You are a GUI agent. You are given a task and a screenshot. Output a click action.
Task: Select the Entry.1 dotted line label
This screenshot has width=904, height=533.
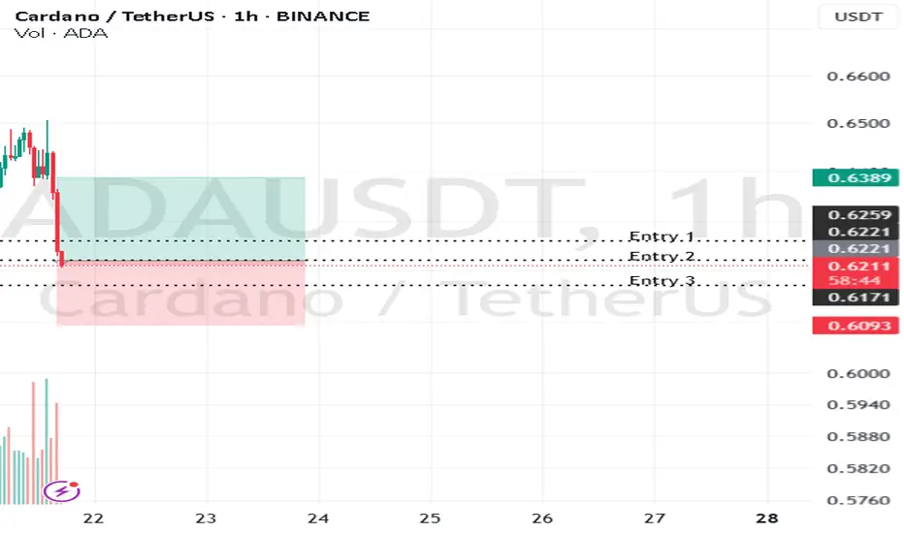pos(662,236)
